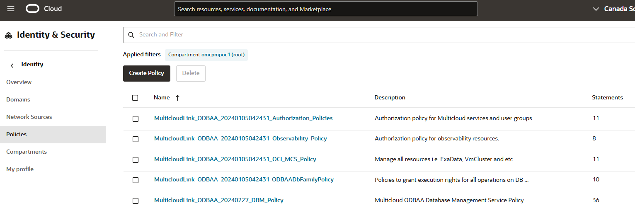The height and width of the screenshot is (210, 635).
Task: Select Compartments in the sidebar
Action: tap(27, 152)
